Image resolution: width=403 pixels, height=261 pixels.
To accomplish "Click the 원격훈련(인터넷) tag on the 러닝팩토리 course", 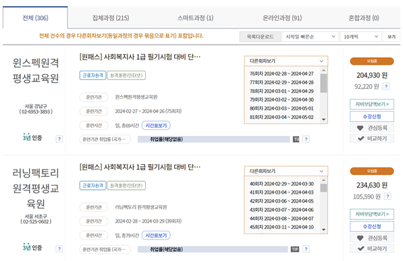I will 126,186.
